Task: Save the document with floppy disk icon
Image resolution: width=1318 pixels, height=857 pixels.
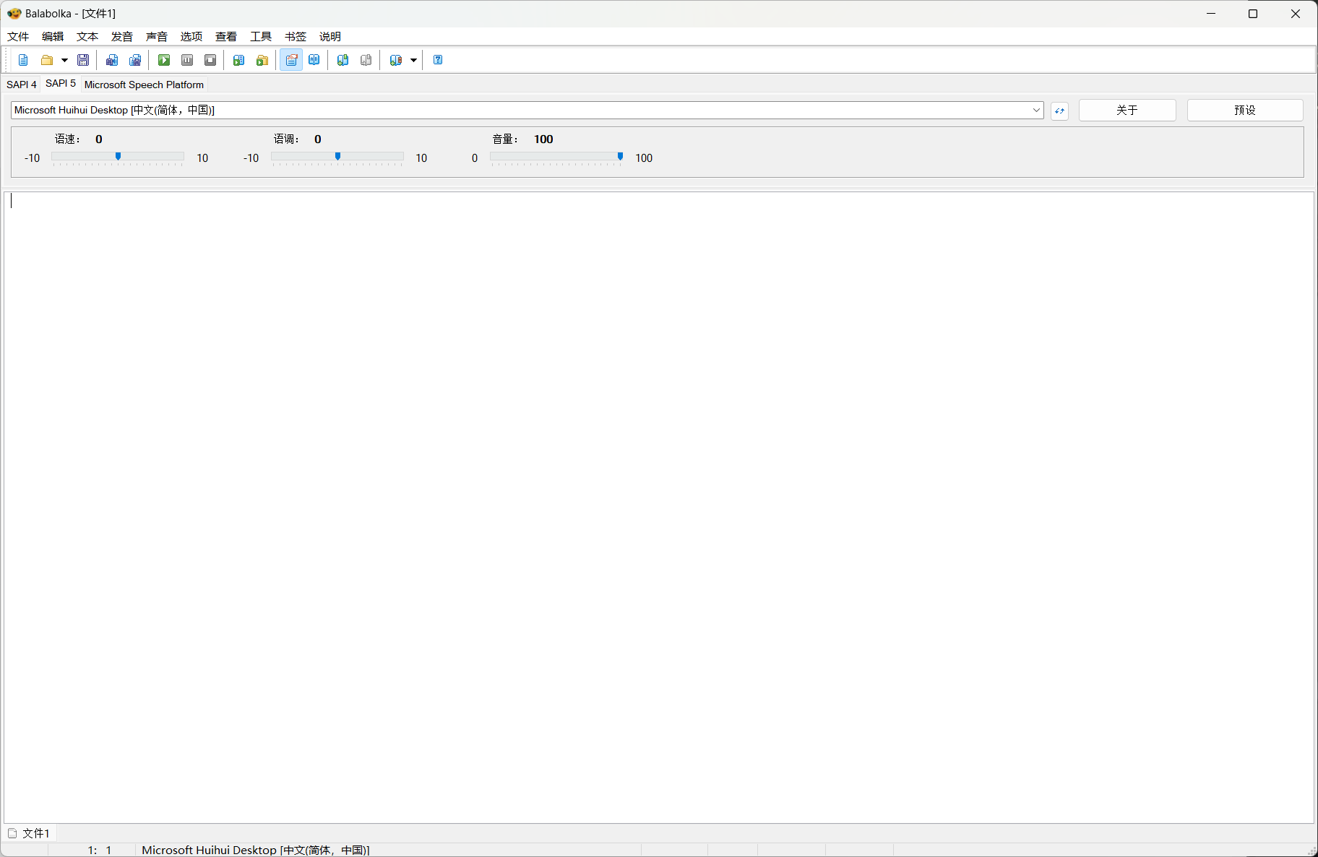Action: (x=83, y=60)
